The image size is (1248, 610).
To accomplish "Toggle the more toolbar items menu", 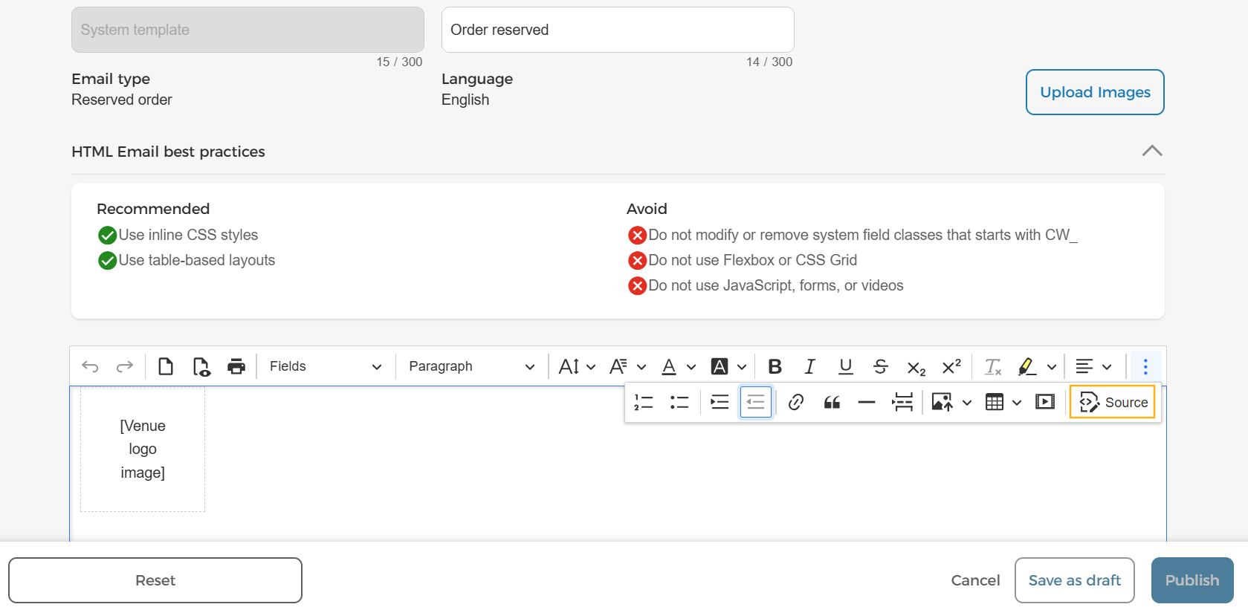I will [1145, 366].
